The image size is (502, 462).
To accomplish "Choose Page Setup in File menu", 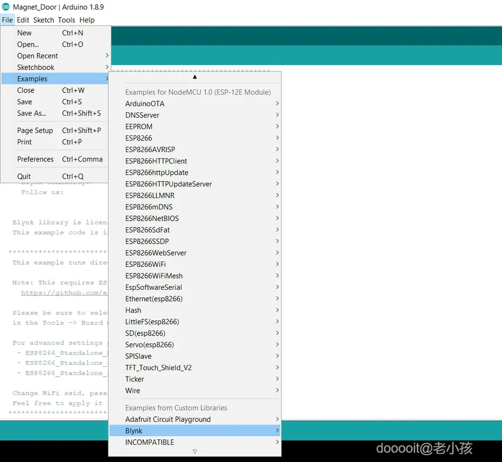I will click(55, 130).
